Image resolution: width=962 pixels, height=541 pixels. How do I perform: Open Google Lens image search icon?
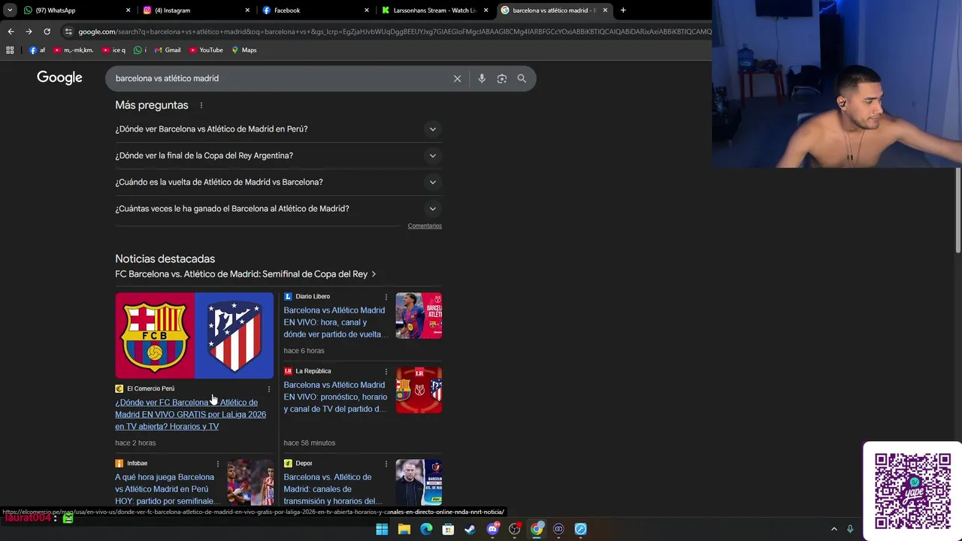point(502,79)
